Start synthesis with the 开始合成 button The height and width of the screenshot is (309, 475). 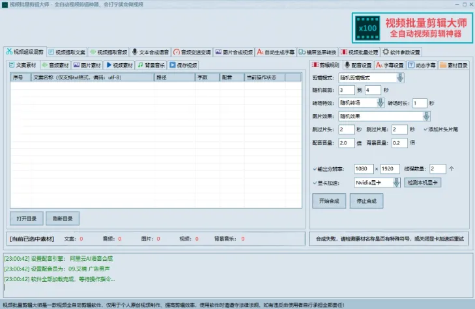329,201
